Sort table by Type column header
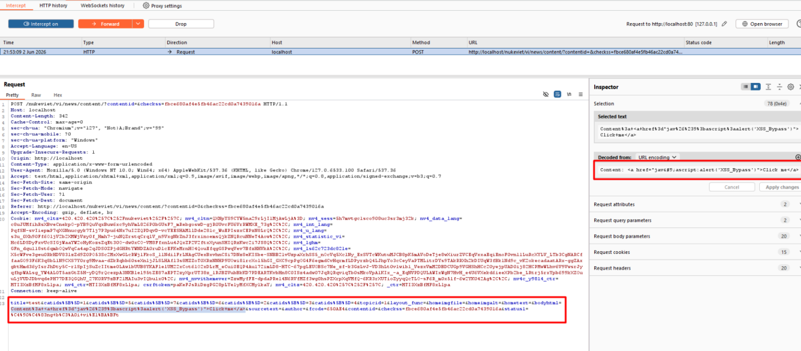Viewport: 801px width, 351px height. pyautogui.click(x=123, y=42)
